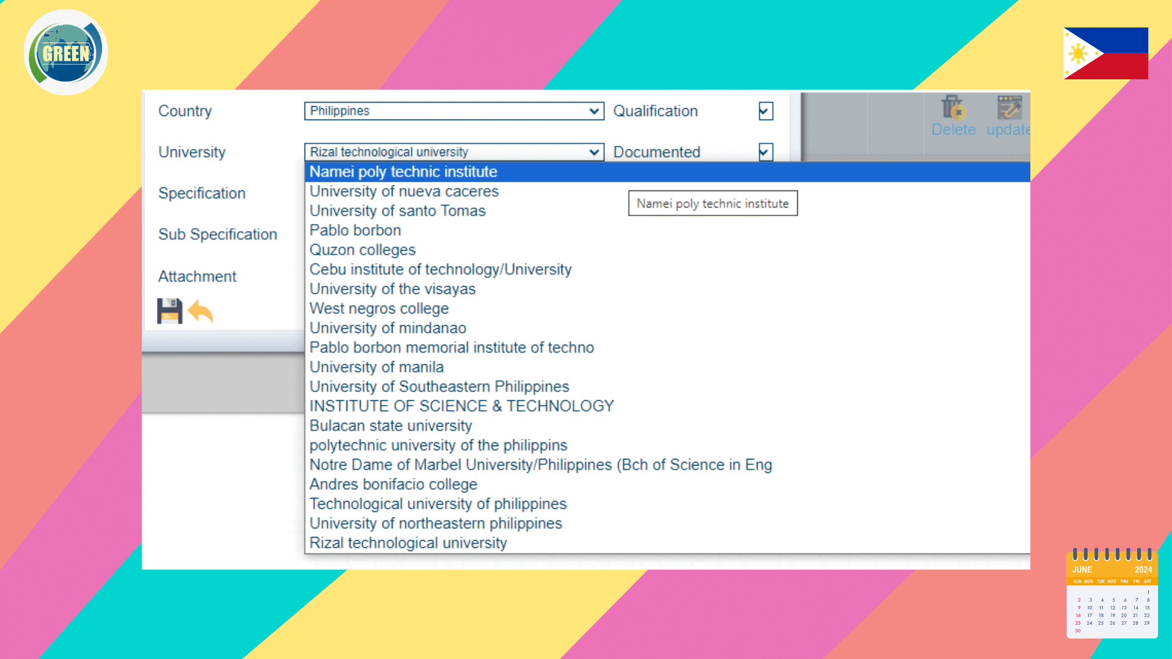Select Bulacan state university option

point(391,426)
